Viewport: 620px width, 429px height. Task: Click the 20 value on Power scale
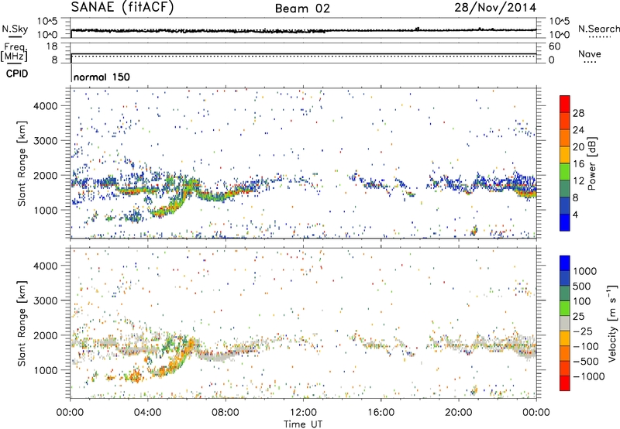point(578,147)
